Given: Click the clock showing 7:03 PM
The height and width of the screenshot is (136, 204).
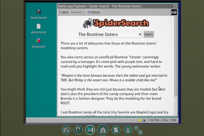Looking at the screenshot, I should (162, 120).
